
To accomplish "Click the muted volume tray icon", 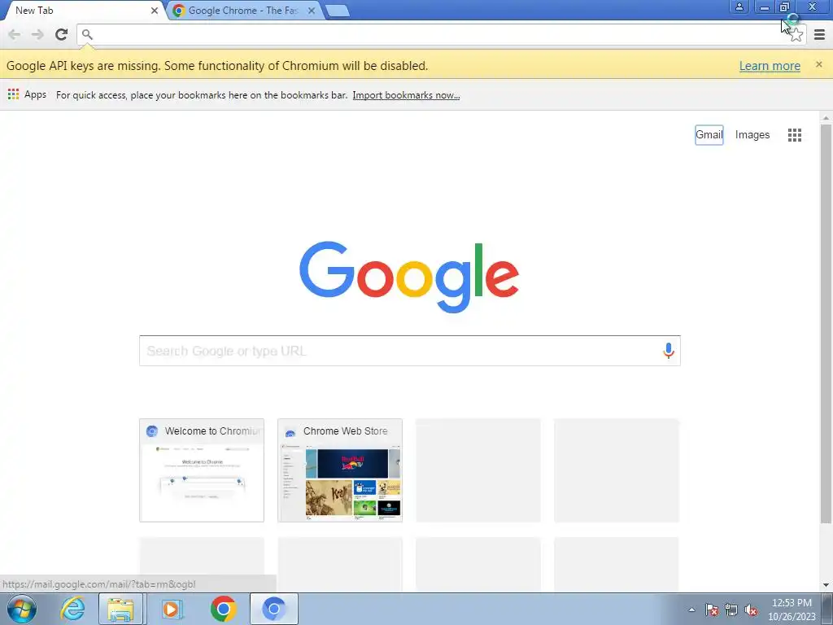I will click(751, 610).
